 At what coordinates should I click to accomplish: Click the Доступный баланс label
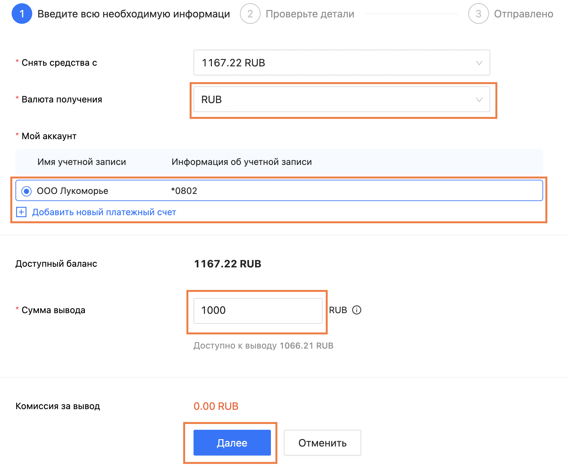(56, 264)
